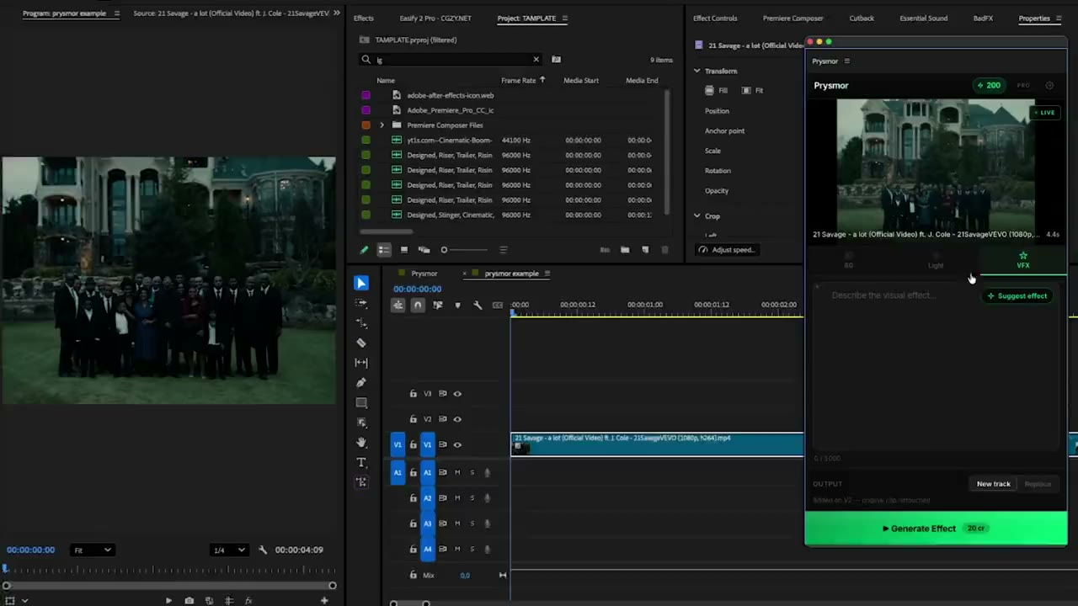The height and width of the screenshot is (606, 1078).
Task: Open the Effects panel tab
Action: click(x=364, y=19)
